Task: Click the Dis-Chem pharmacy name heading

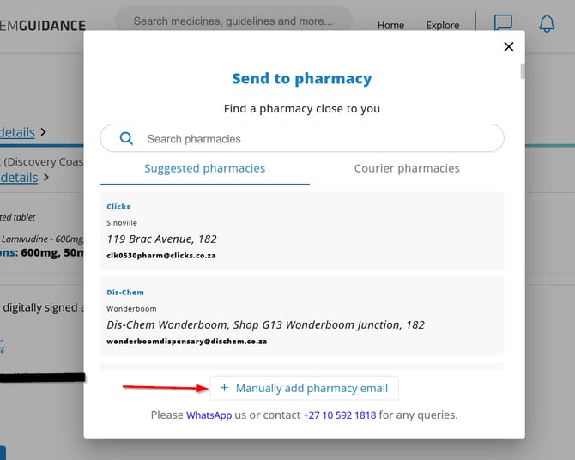Action: click(125, 293)
